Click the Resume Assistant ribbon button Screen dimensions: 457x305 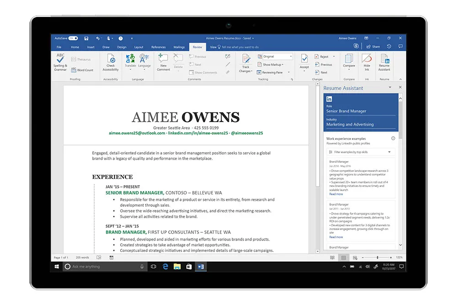point(384,62)
